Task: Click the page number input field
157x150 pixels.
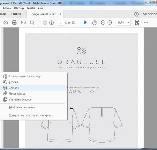Action: [61, 22]
